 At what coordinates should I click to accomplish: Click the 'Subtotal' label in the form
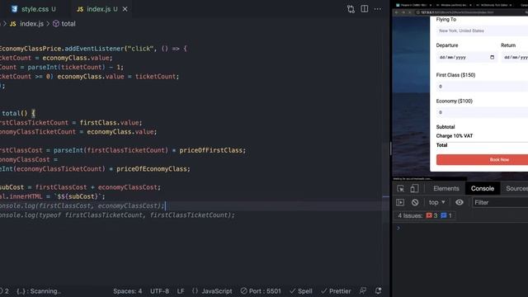tap(445, 127)
